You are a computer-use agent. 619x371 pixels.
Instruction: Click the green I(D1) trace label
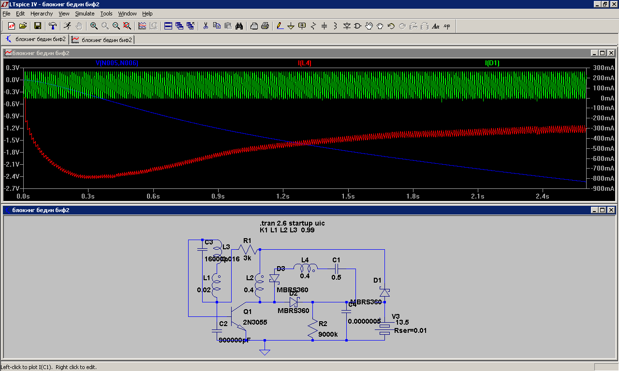(x=492, y=63)
